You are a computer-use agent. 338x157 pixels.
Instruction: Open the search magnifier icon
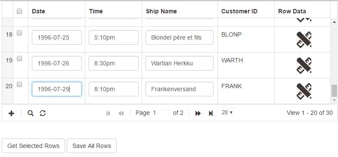31,113
